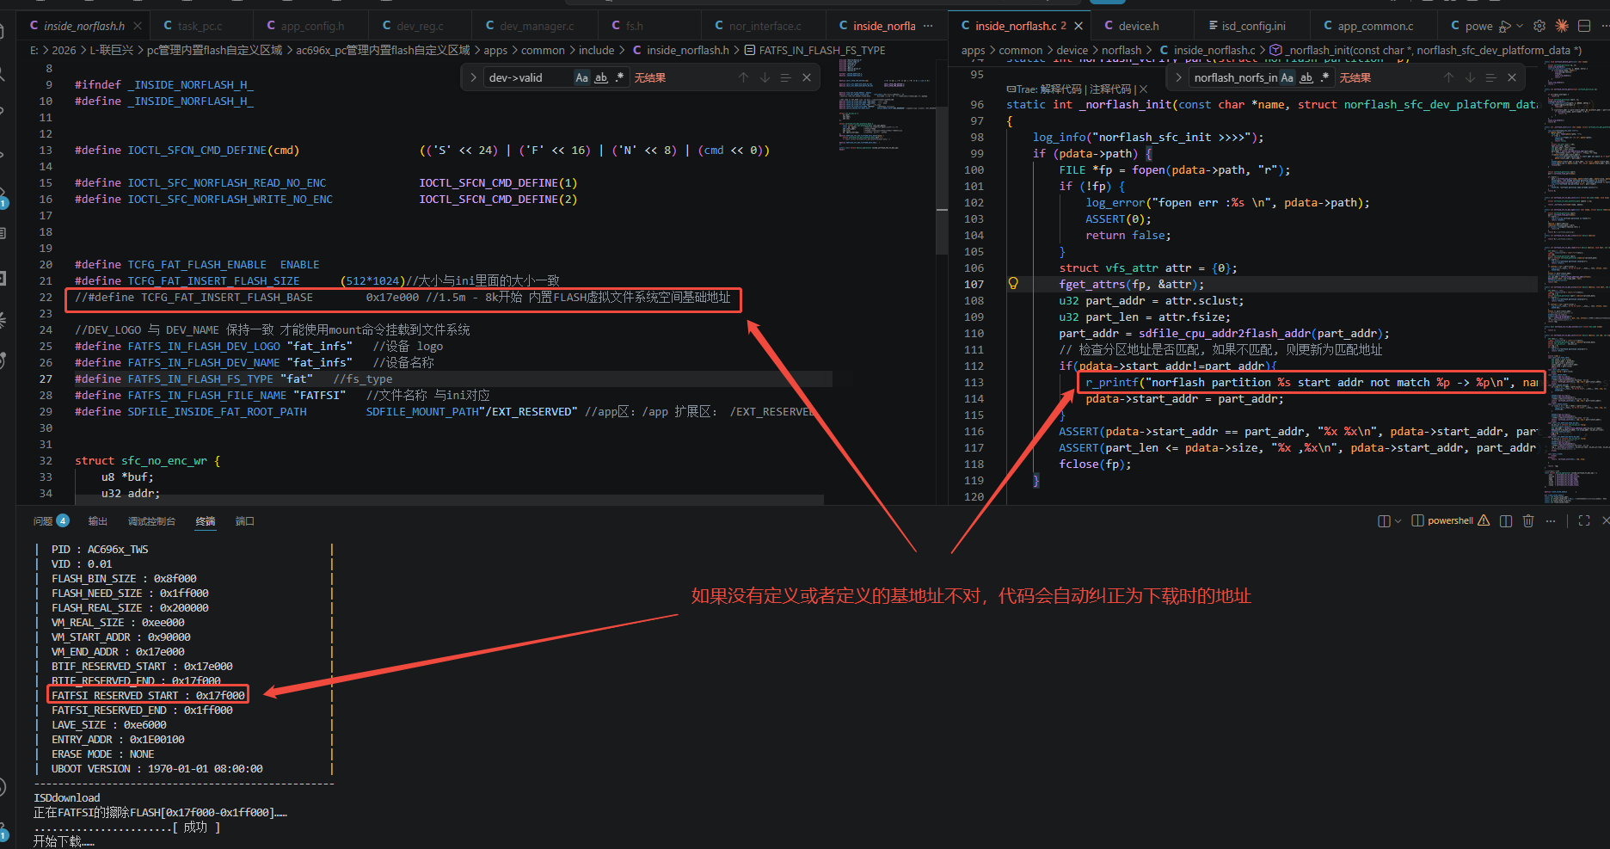
Task: Go to previous match in left find widget
Action: point(744,77)
